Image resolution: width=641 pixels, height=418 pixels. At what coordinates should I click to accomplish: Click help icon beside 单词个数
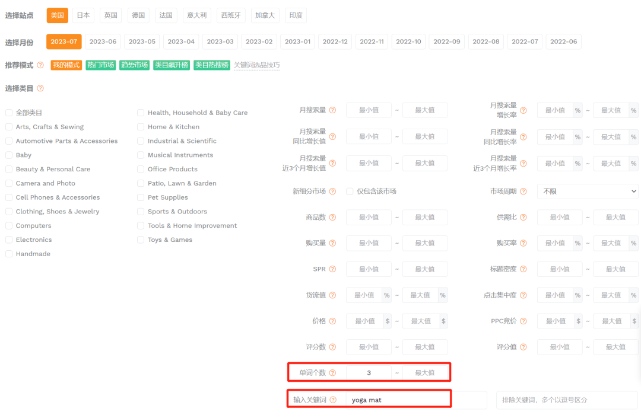click(x=332, y=373)
